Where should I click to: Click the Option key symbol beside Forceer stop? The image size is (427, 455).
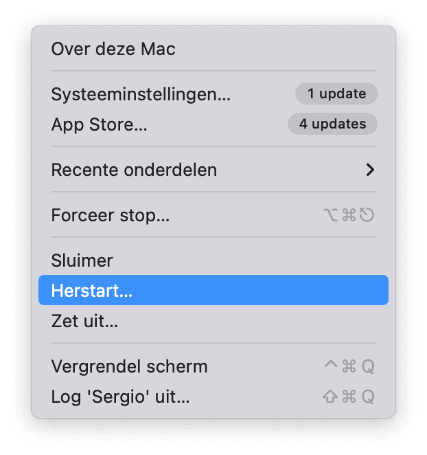[x=330, y=215]
